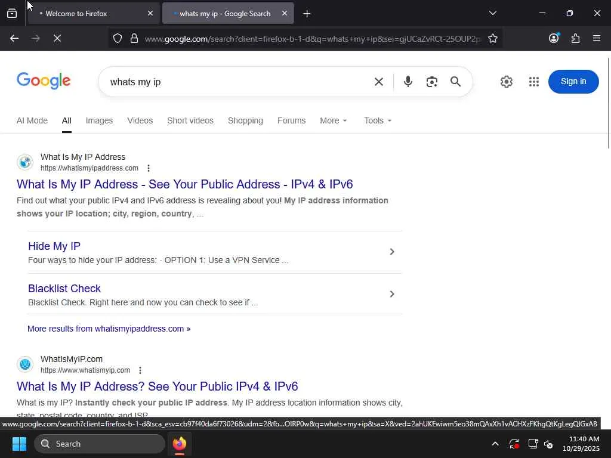
Task: Click the page vertical scrollbar
Action: click(608, 103)
